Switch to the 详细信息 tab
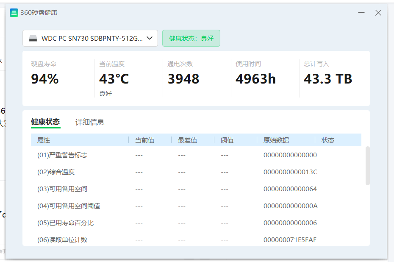This screenshot has height=262, width=394. tap(90, 122)
